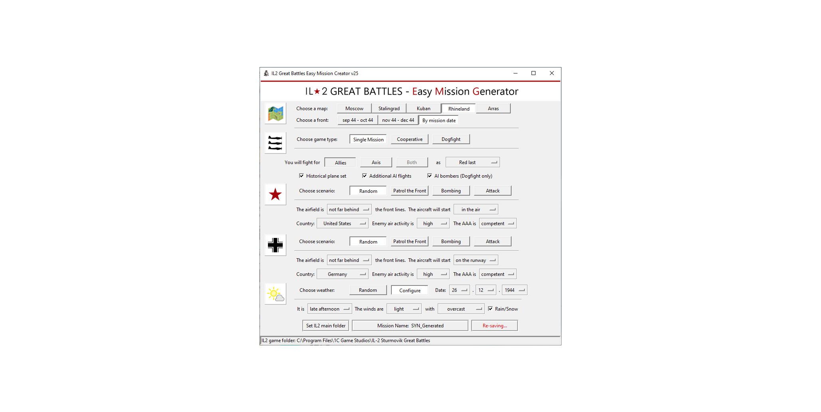The height and width of the screenshot is (412, 821).
Task: Open Axis airfield distance dropdown
Action: 349,260
